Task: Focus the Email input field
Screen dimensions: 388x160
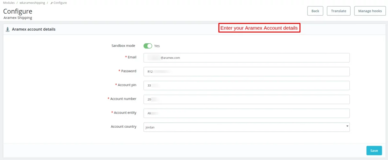Action: click(x=246, y=58)
